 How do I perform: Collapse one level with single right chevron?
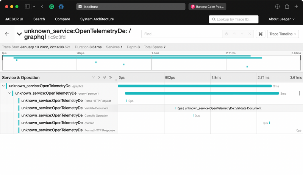[x=99, y=77]
